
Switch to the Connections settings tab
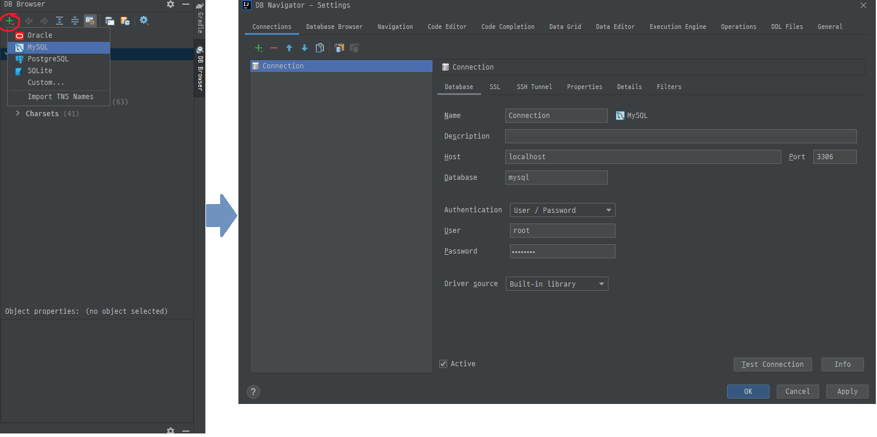click(x=271, y=27)
